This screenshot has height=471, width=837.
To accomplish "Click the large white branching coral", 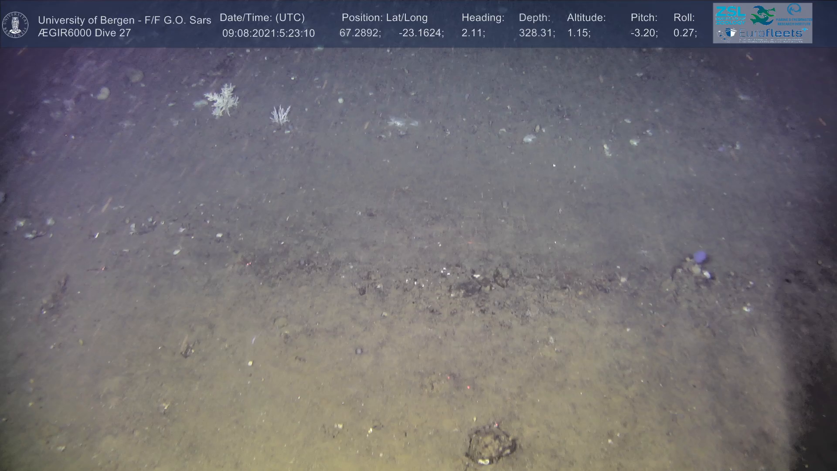I will click(223, 101).
